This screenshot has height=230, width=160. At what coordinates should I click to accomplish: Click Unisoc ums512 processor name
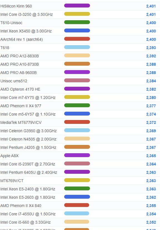tap(14, 81)
